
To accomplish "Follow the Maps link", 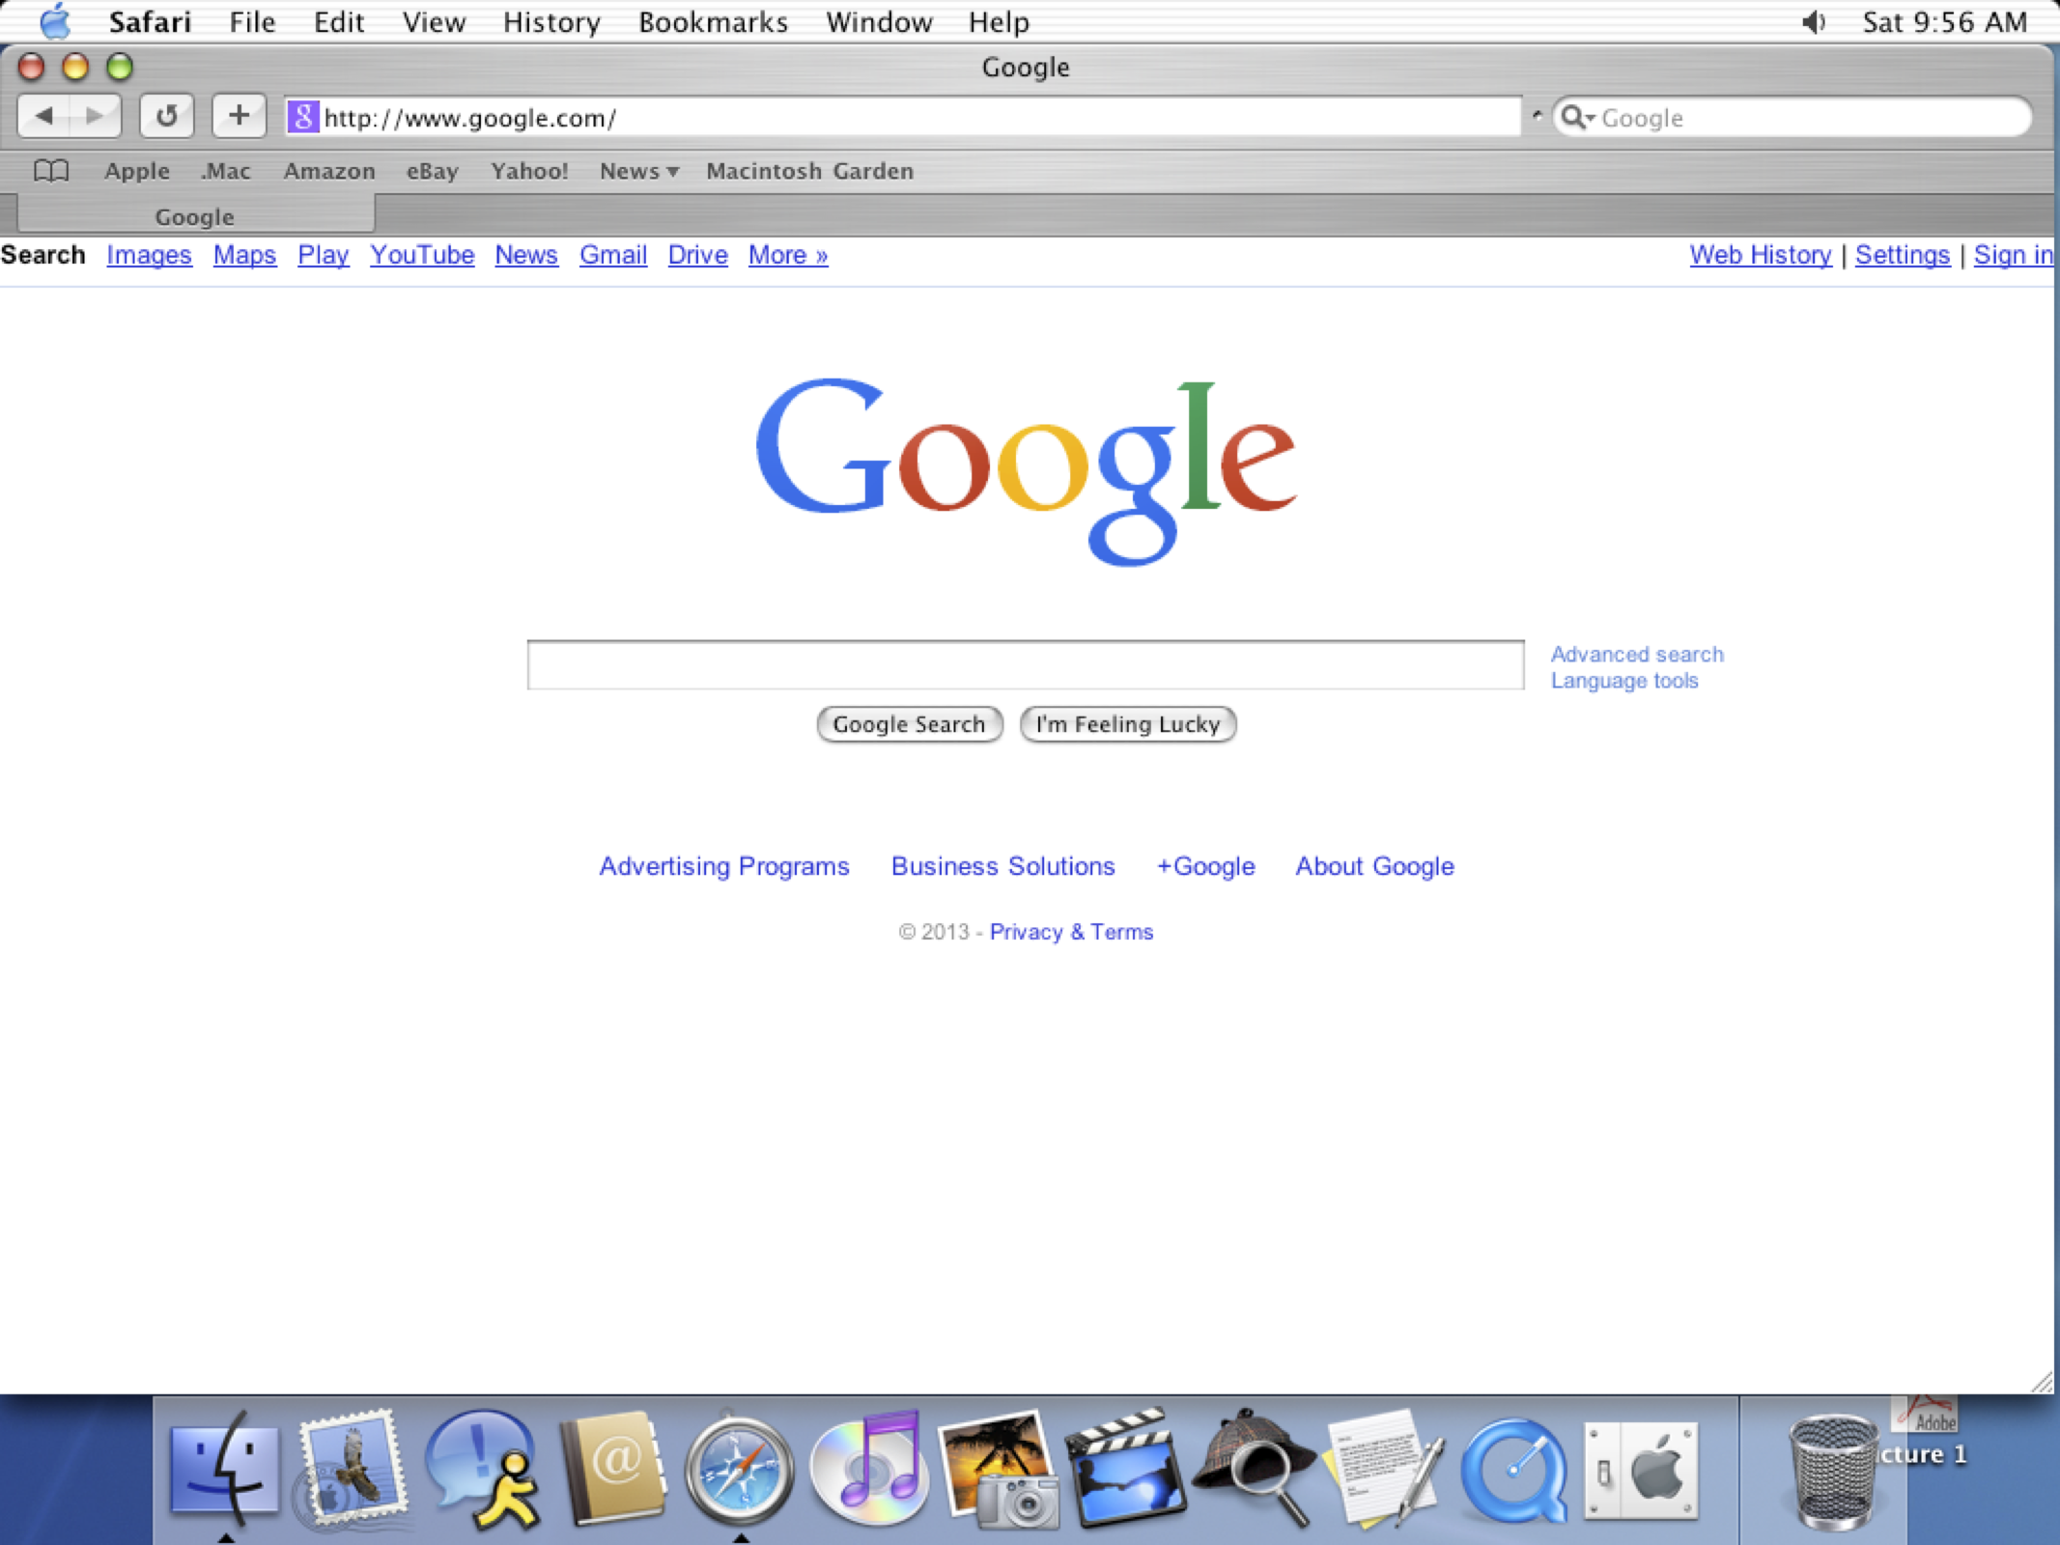I will [244, 255].
